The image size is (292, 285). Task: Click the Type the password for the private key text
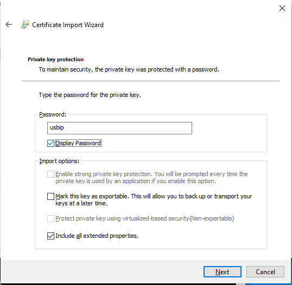(x=90, y=95)
